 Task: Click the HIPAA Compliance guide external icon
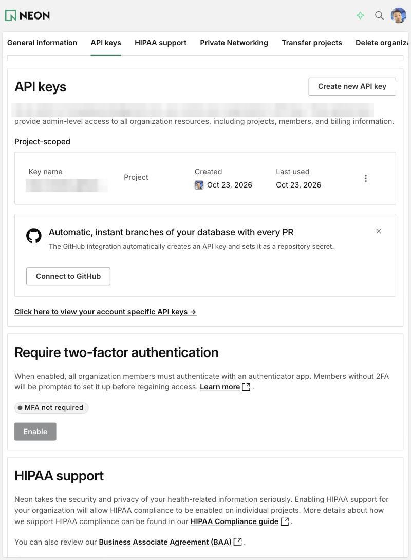285,521
